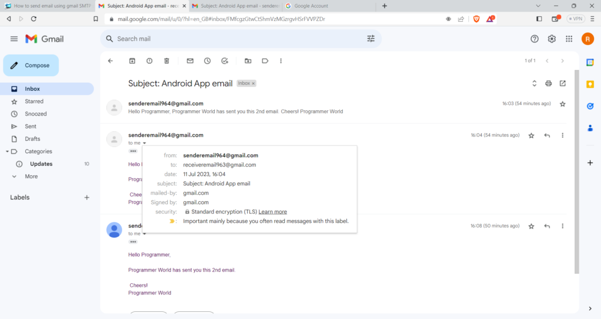Viewport: 601px width, 319px height.
Task: Get add-ons with the plus icon
Action: coord(590,163)
